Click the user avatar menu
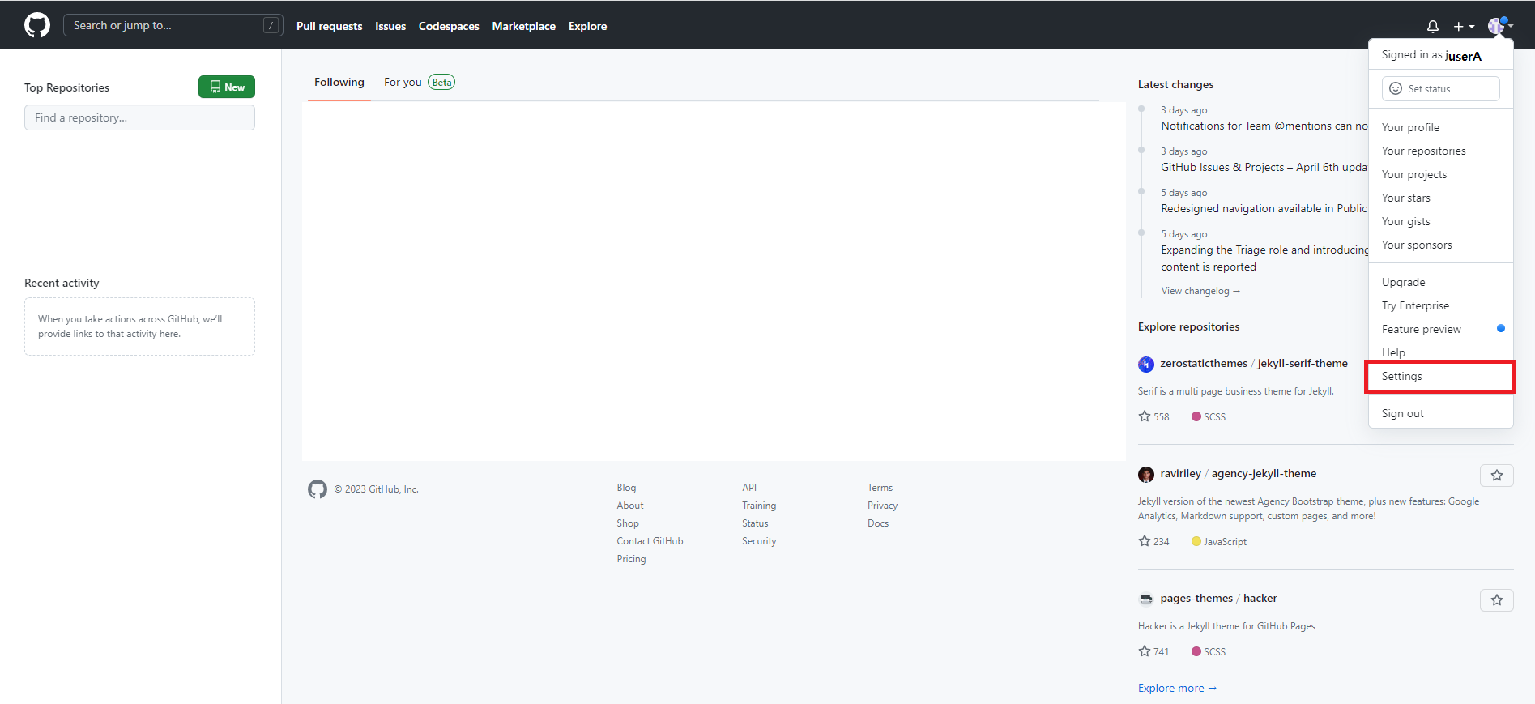Screen dimensions: 1535x704 (1500, 26)
